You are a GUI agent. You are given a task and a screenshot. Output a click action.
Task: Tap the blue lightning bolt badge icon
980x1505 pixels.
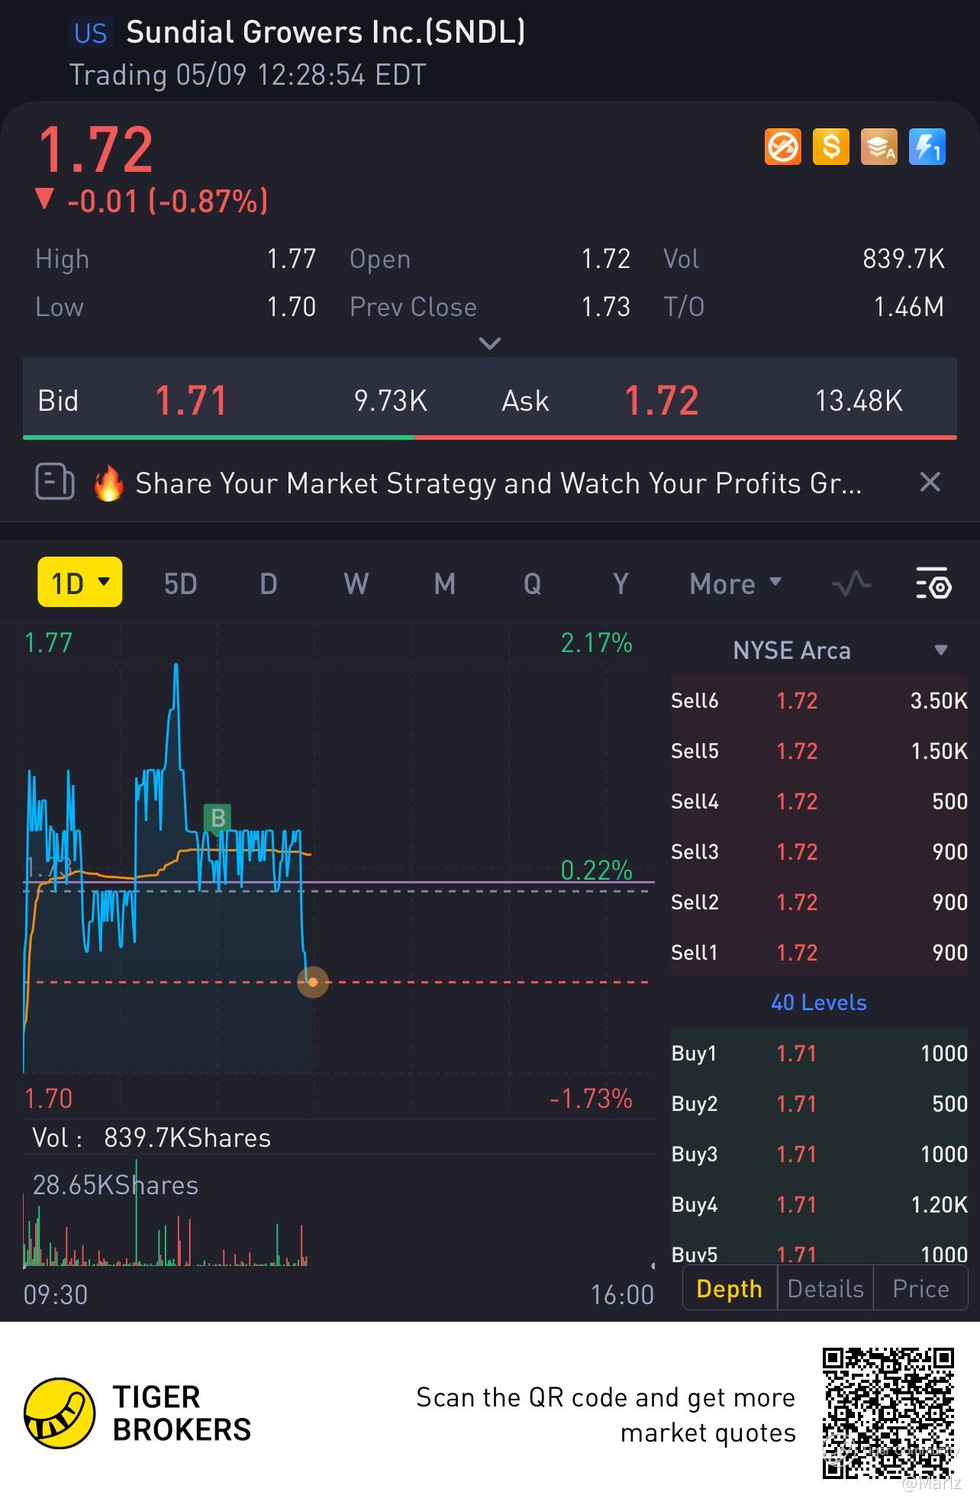(927, 147)
